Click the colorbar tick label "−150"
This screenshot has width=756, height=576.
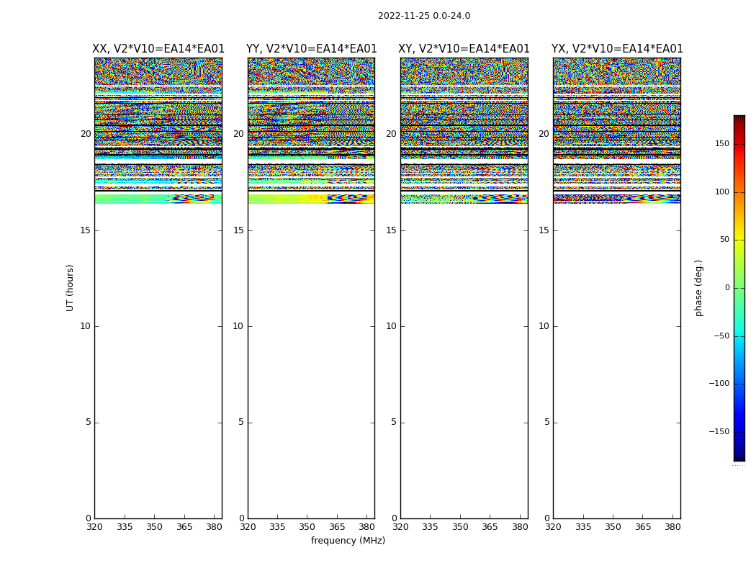719,431
